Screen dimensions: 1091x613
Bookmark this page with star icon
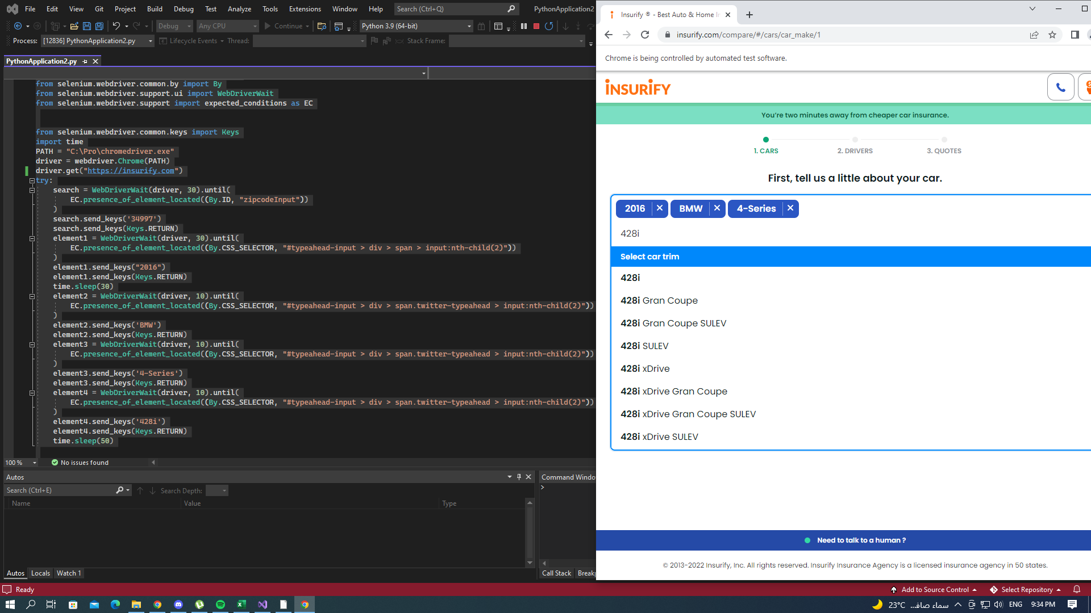click(1052, 35)
